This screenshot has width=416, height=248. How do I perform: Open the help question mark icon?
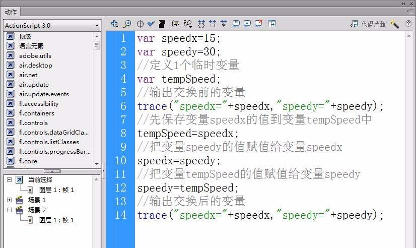408,24
